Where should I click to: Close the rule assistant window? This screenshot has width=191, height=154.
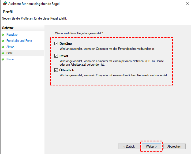click(x=186, y=4)
